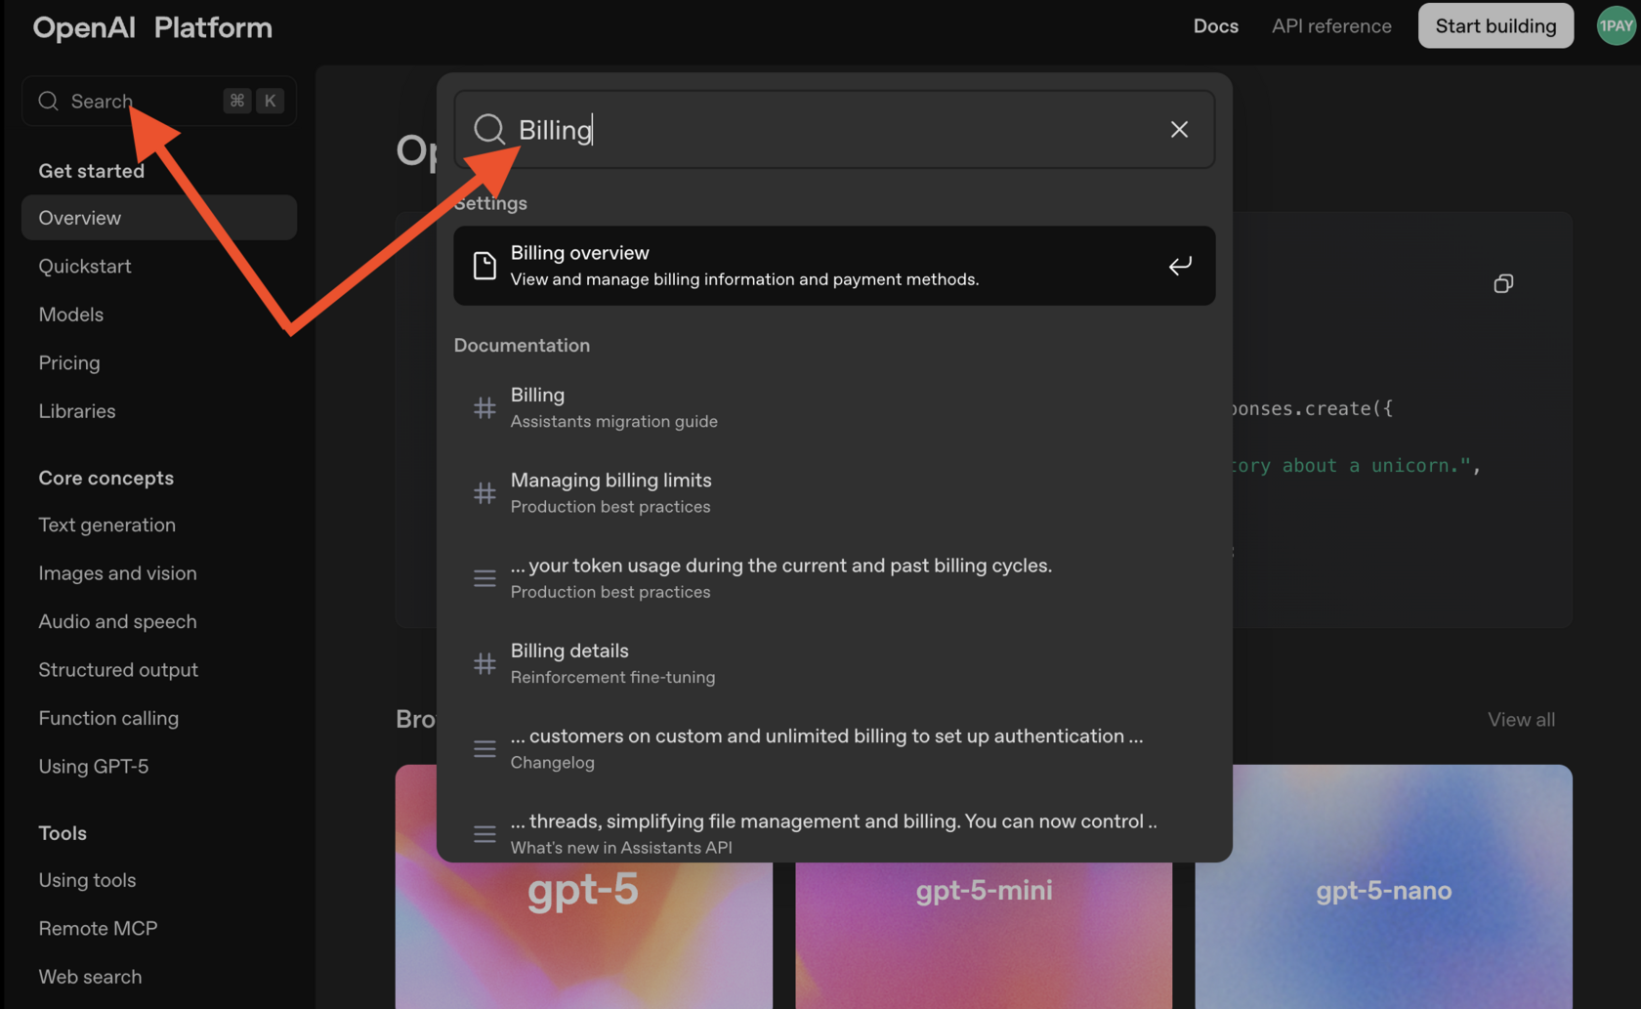Open Function calling page
The height and width of the screenshot is (1009, 1641).
tap(108, 718)
